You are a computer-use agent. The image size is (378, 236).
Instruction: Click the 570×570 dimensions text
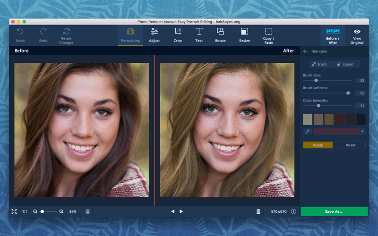(279, 211)
